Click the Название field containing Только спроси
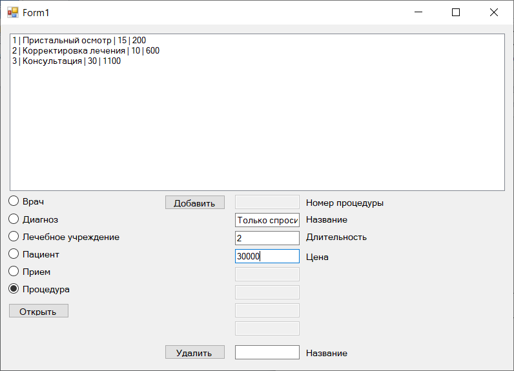 pos(267,220)
